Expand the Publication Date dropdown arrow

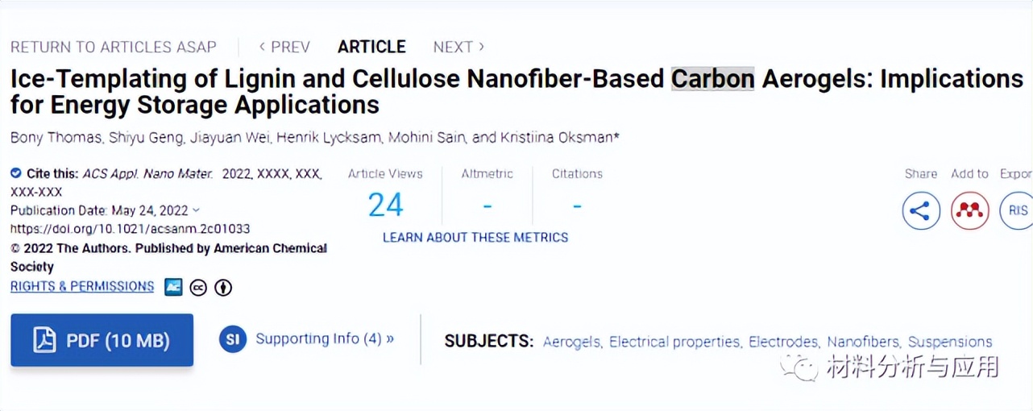tap(196, 210)
